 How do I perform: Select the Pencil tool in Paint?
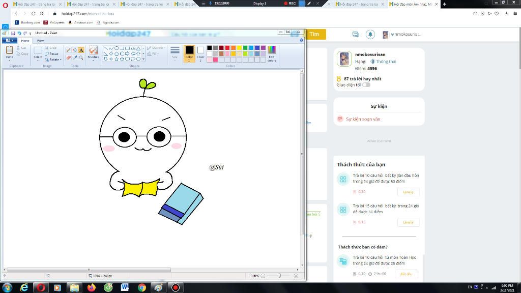pyautogui.click(x=69, y=50)
